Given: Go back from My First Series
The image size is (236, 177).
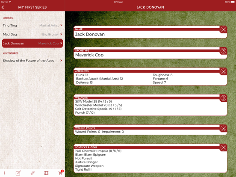Looking at the screenshot, I should (3, 7).
